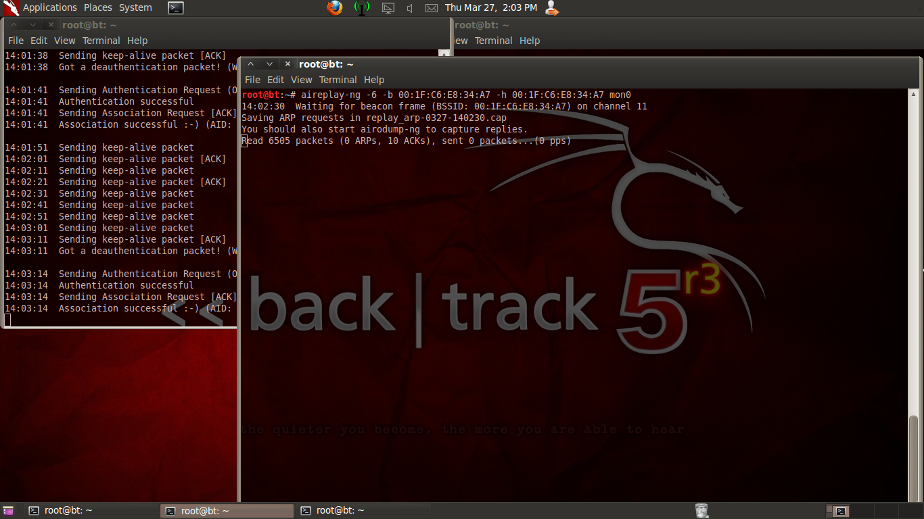Click the scrollbar arrow in the left terminal

[444, 53]
